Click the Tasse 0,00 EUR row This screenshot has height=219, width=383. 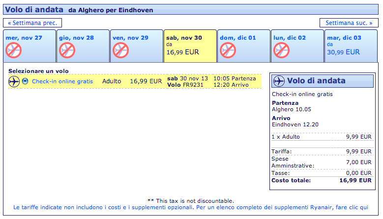pyautogui.click(x=322, y=173)
